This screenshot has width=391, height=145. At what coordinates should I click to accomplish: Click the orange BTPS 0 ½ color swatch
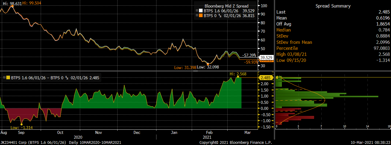201,15
